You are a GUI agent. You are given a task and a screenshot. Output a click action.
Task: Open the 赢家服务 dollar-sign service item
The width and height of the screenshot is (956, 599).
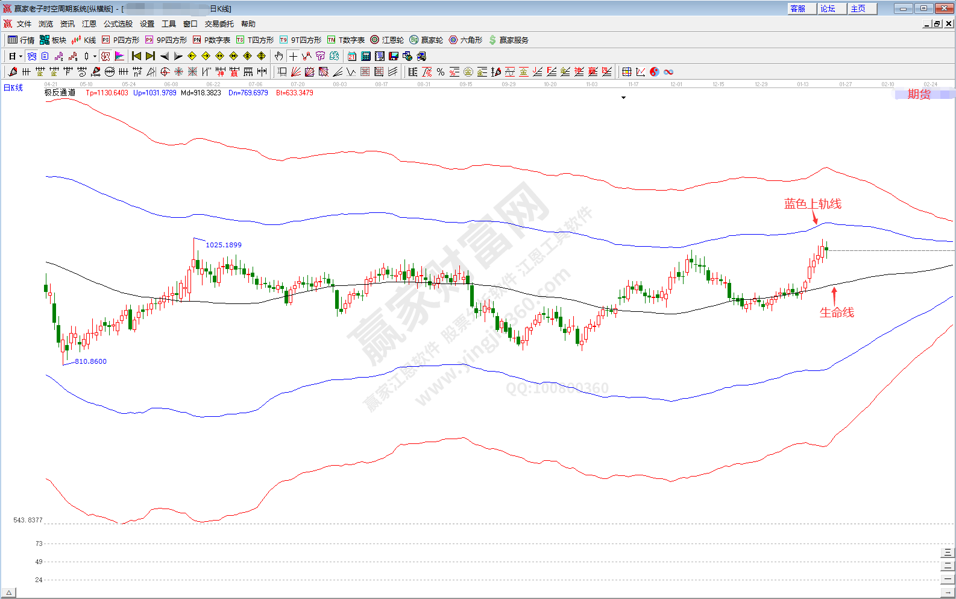(508, 40)
